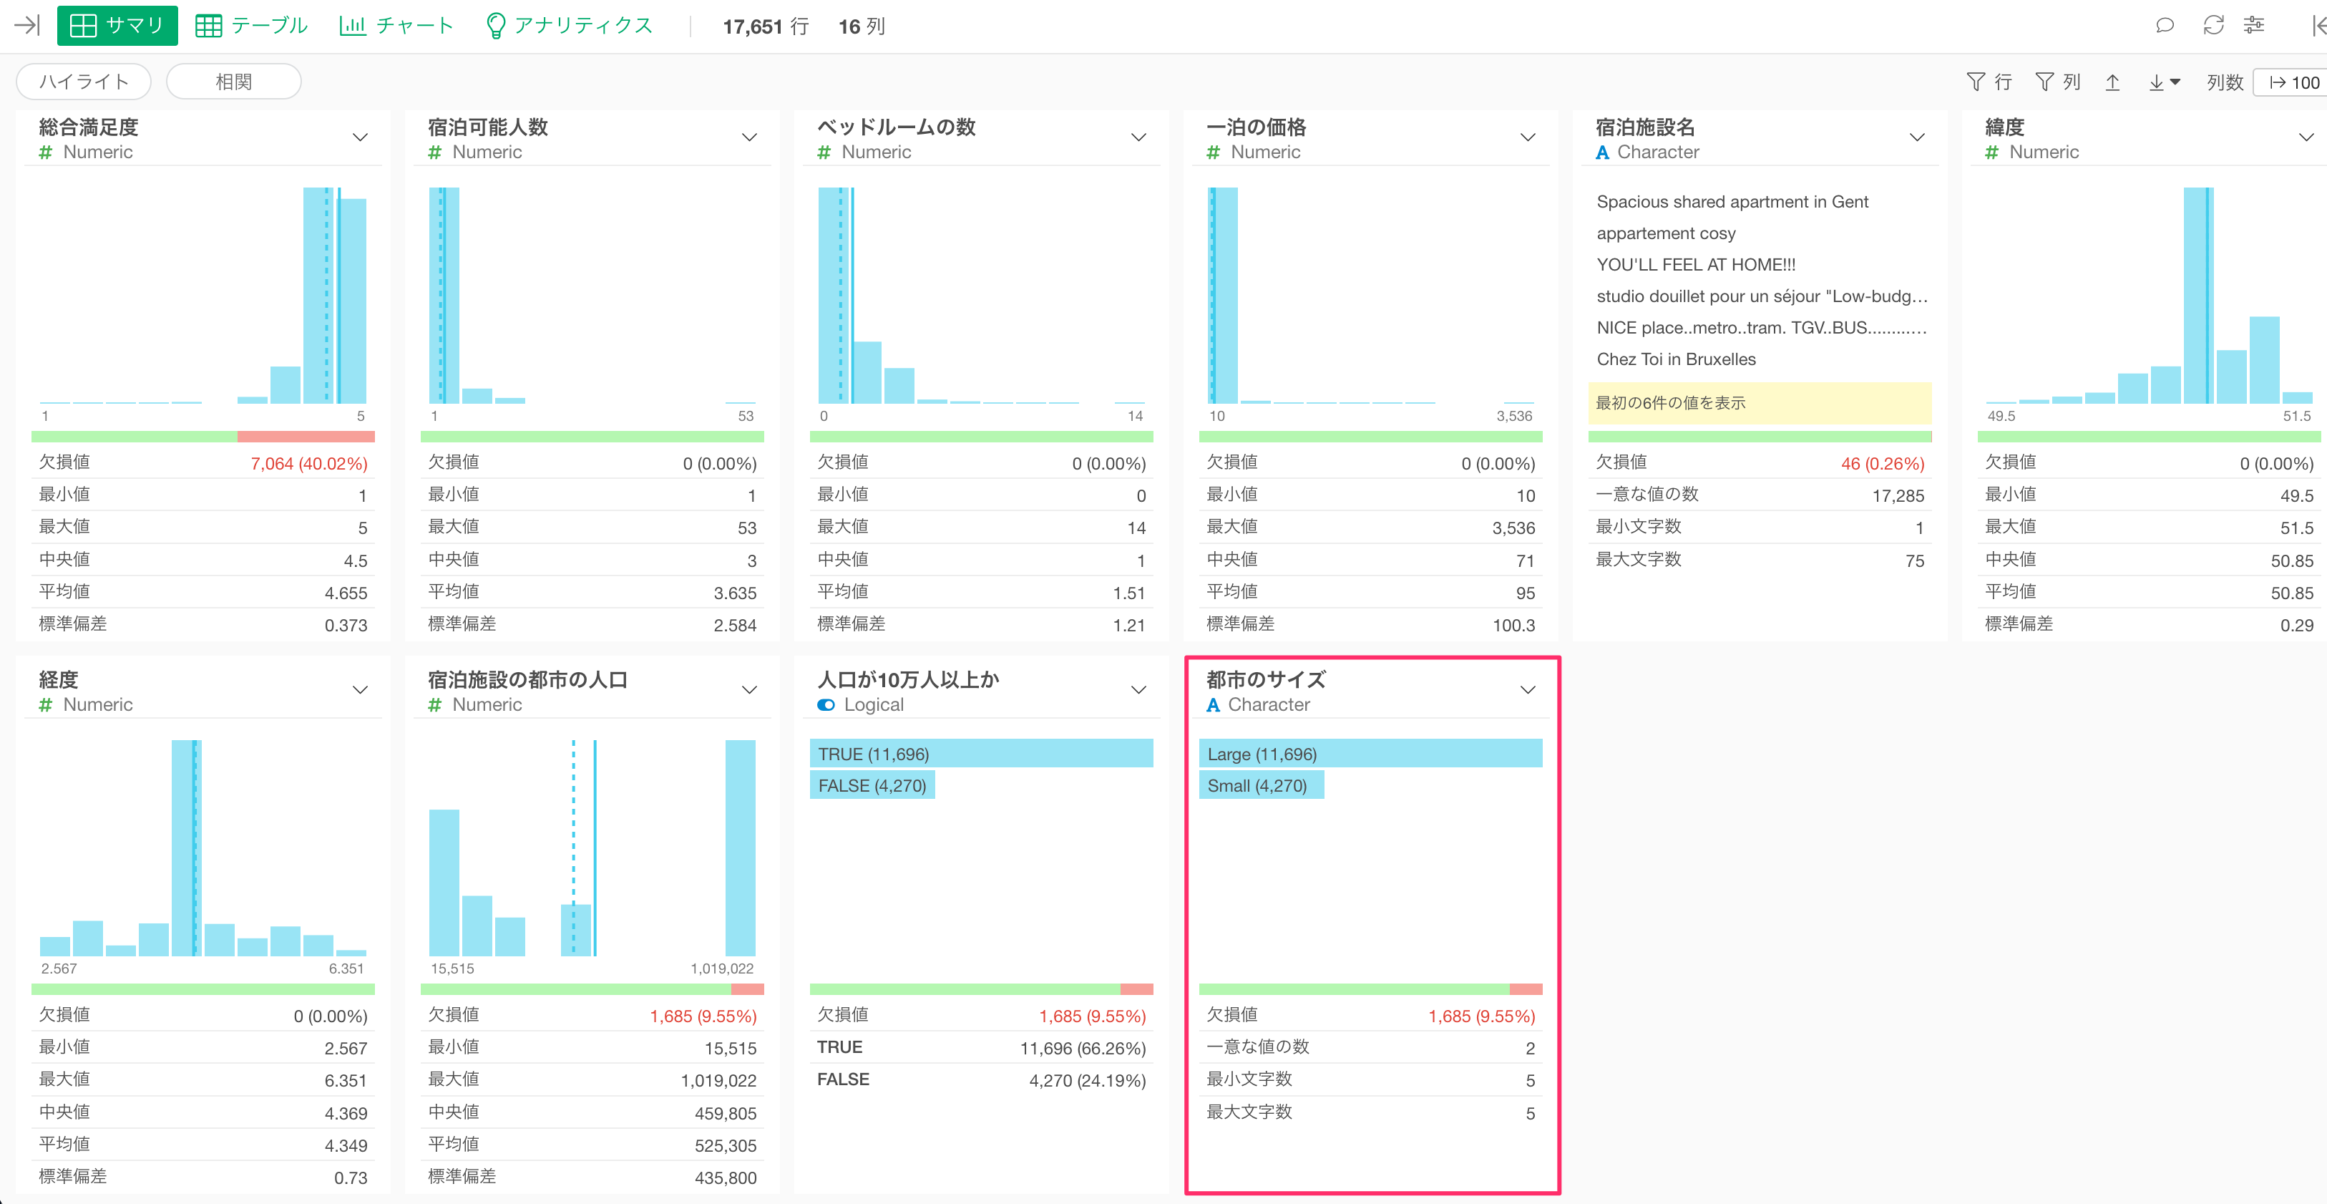The width and height of the screenshot is (2327, 1204).
Task: Toggle the 相関 pill button
Action: coord(233,82)
